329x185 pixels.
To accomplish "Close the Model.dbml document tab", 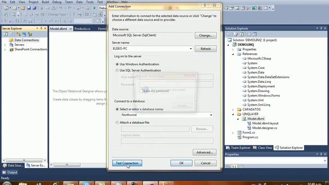I will [x=71, y=29].
